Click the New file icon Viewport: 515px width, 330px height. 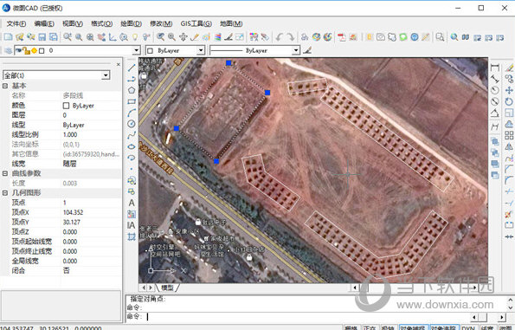click(x=8, y=37)
